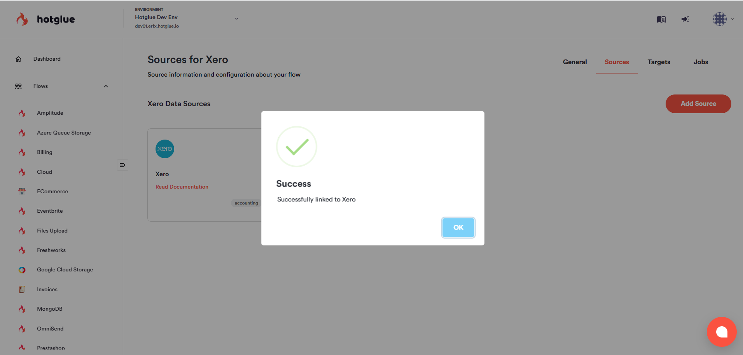Click the Freshworks flame icon
Image resolution: width=743 pixels, height=355 pixels.
(x=22, y=250)
